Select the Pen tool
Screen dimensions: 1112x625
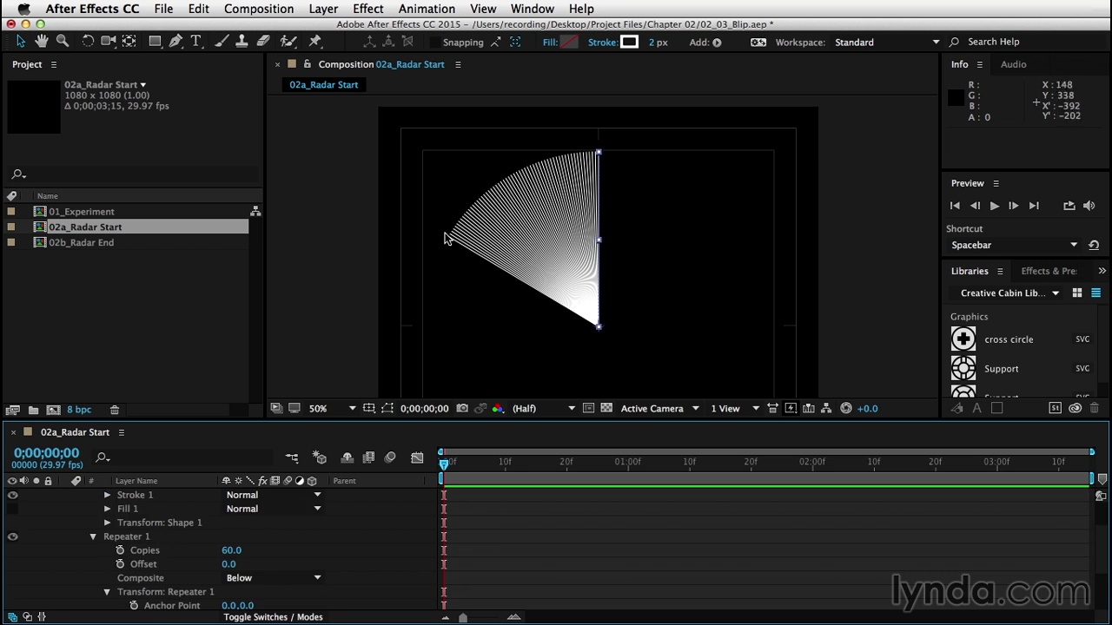tap(176, 42)
